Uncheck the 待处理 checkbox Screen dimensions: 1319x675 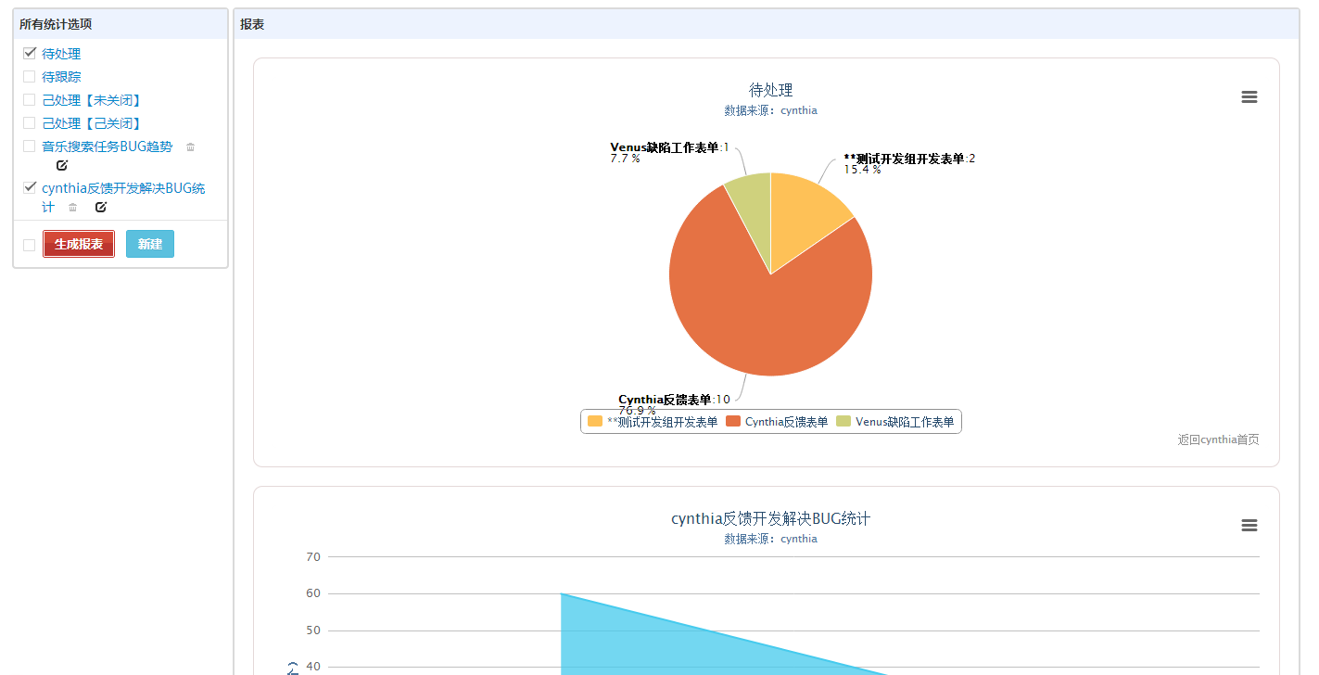click(x=30, y=54)
